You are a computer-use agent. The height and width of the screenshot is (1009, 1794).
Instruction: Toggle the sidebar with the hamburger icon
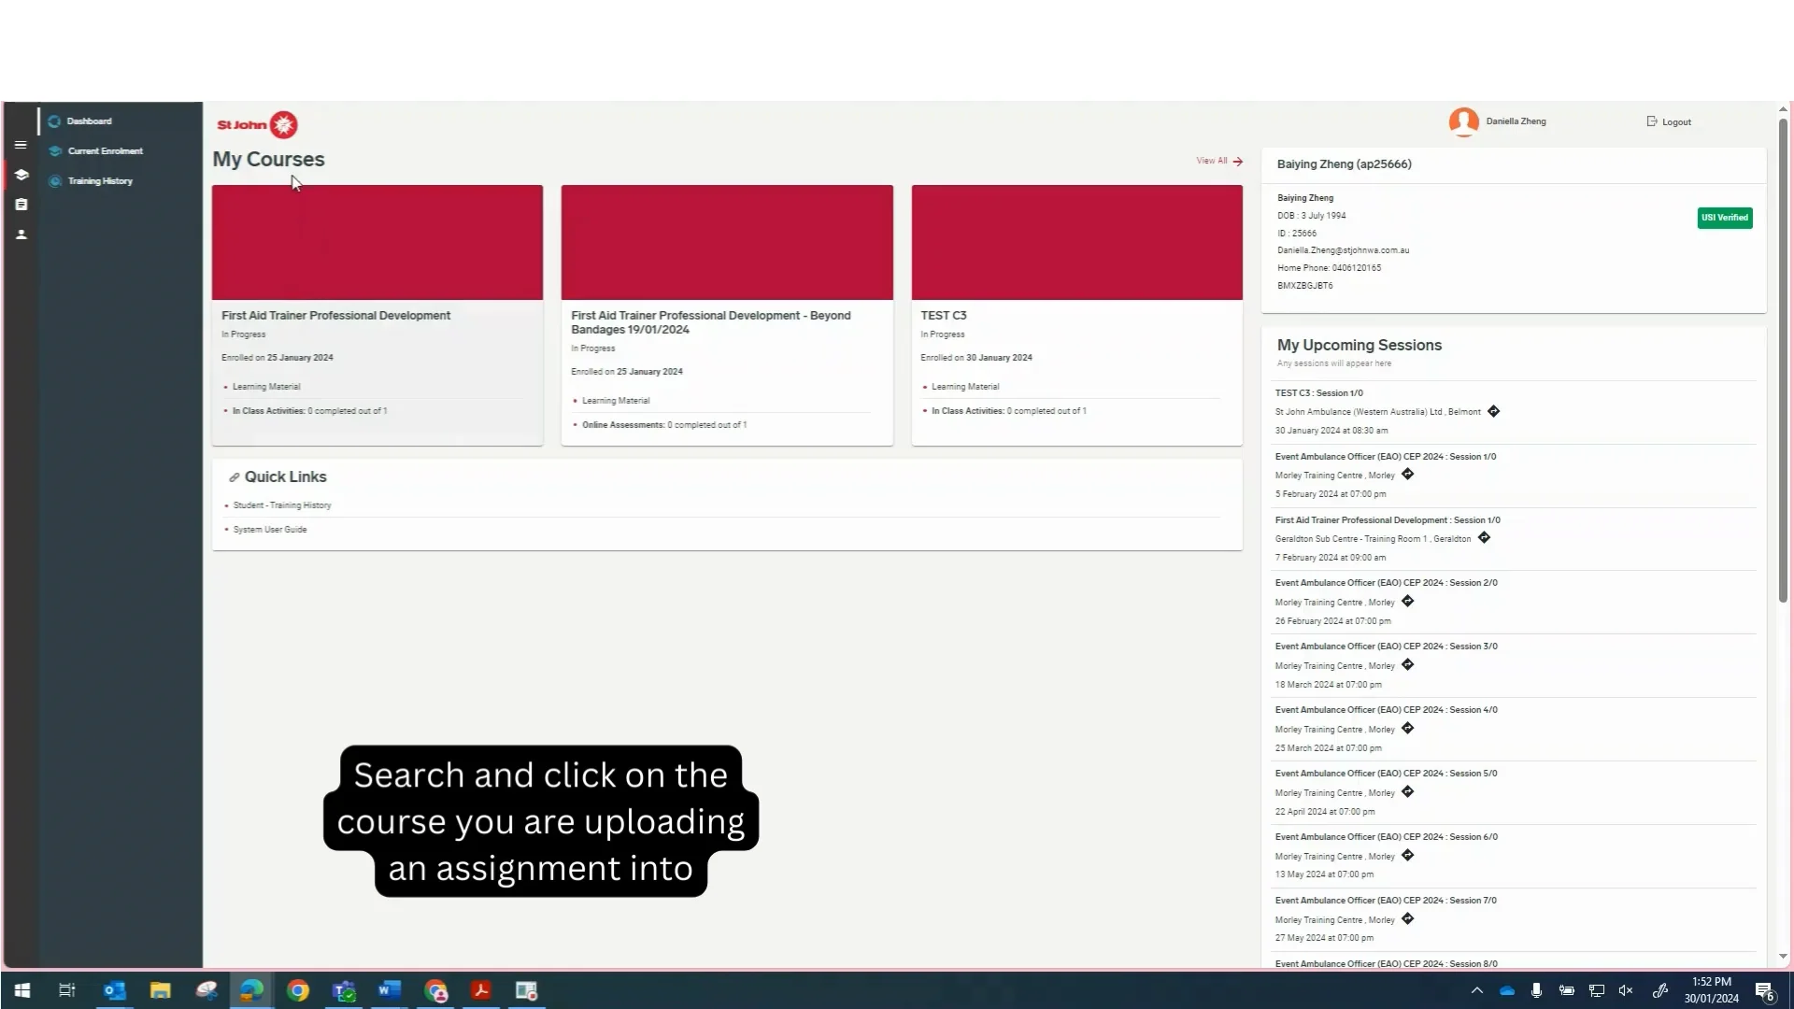[x=21, y=145]
